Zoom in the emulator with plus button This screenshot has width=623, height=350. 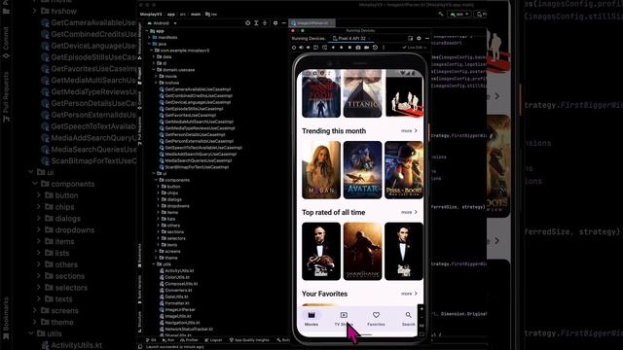[x=421, y=309]
